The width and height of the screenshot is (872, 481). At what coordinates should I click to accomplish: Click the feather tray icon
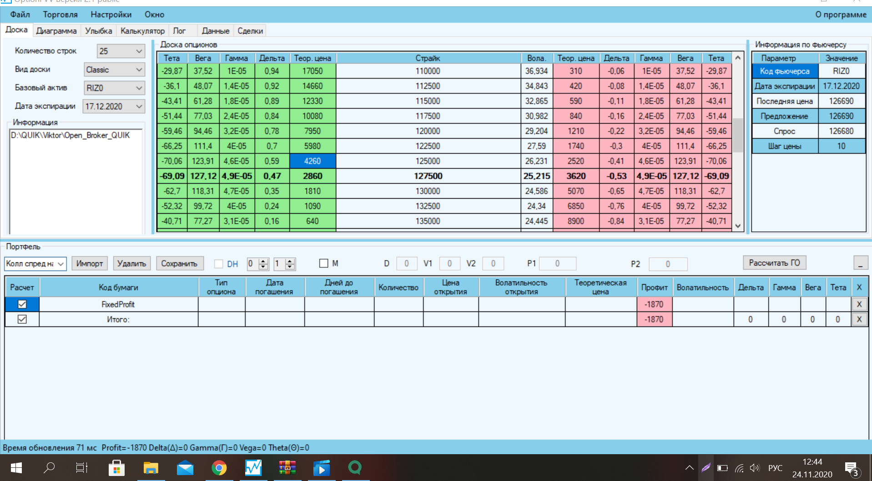coord(706,467)
